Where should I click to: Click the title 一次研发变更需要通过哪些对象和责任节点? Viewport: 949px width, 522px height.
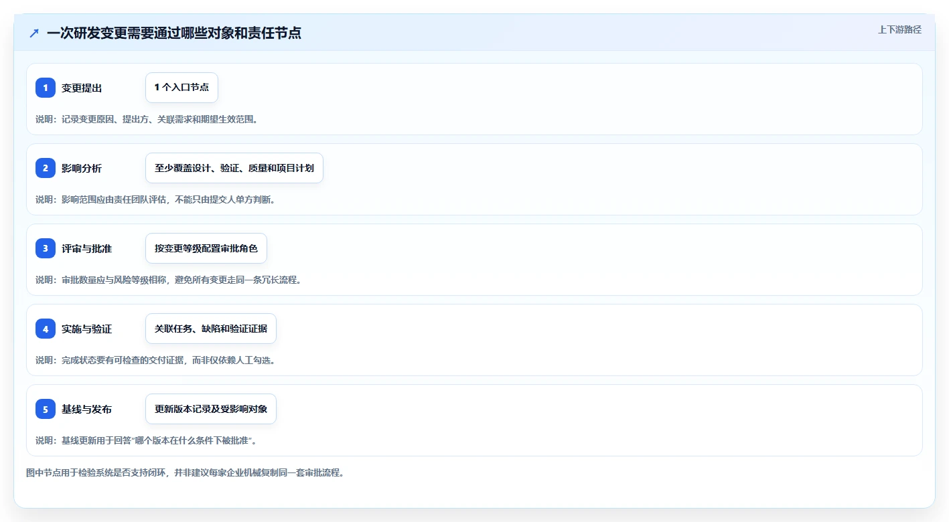pyautogui.click(x=174, y=33)
